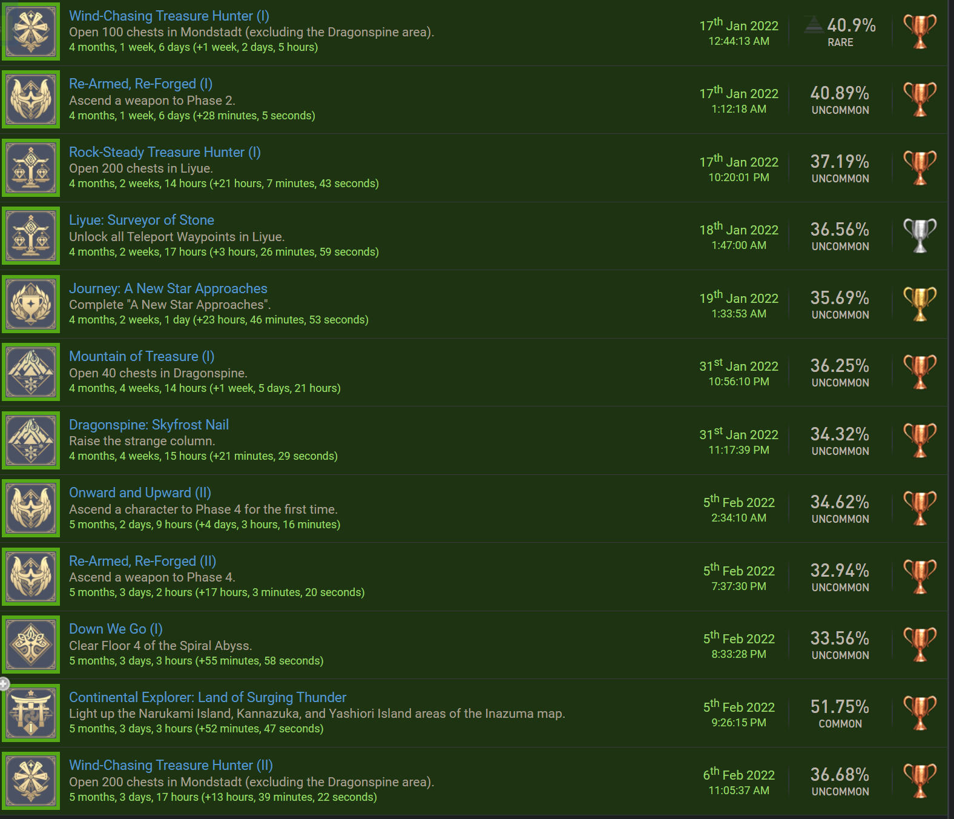This screenshot has width=954, height=819.
Task: Click the gold trophy for A New Star Approaches
Action: [x=919, y=304]
